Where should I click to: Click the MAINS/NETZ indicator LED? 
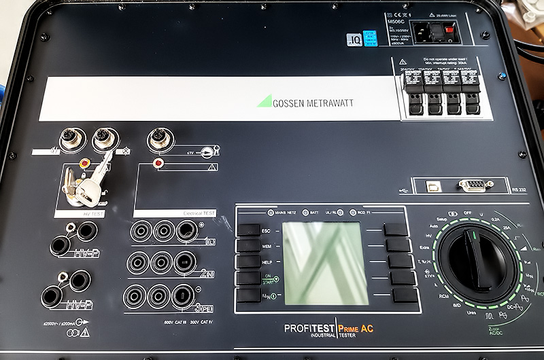pos(270,213)
